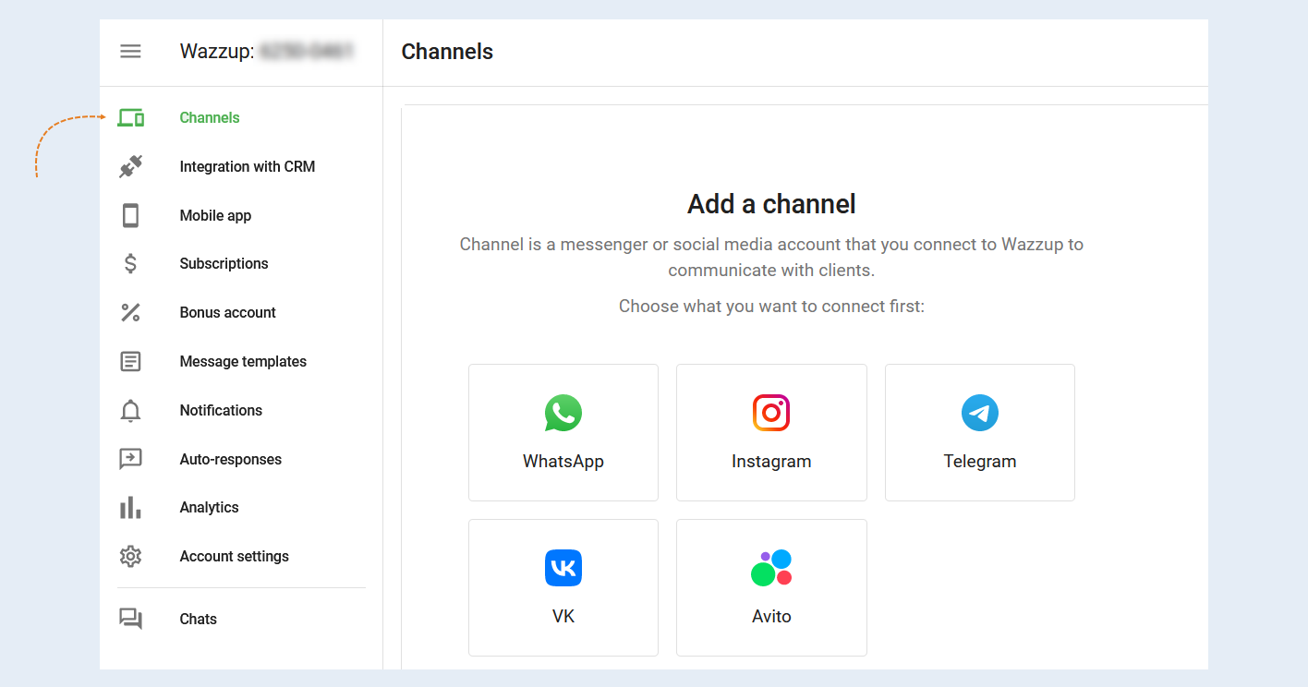Click the Channels devices icon in sidebar

pos(130,118)
